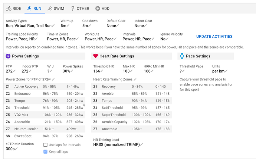
Task: Click the Z7 Anaerobic 175 - 183 row
Action: (131, 129)
